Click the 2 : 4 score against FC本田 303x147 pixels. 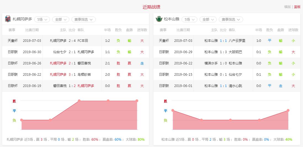(72, 41)
